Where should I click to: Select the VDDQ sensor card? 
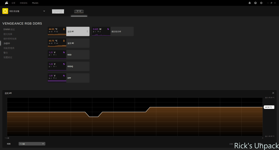point(69,66)
